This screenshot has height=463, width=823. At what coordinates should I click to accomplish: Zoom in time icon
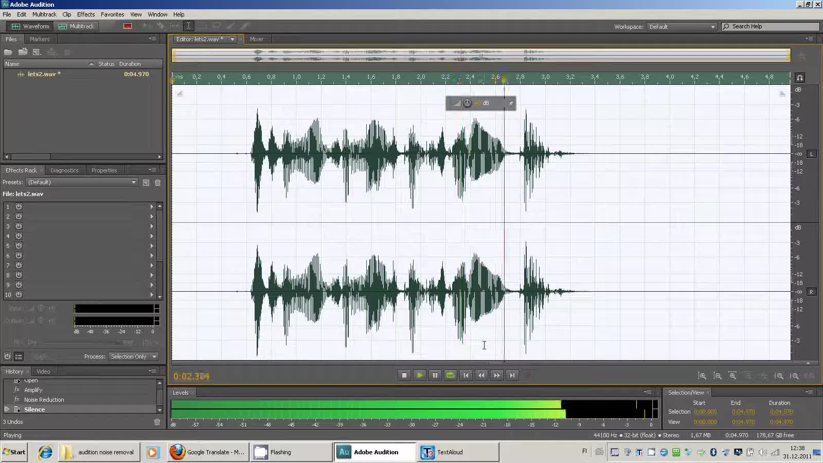point(733,376)
